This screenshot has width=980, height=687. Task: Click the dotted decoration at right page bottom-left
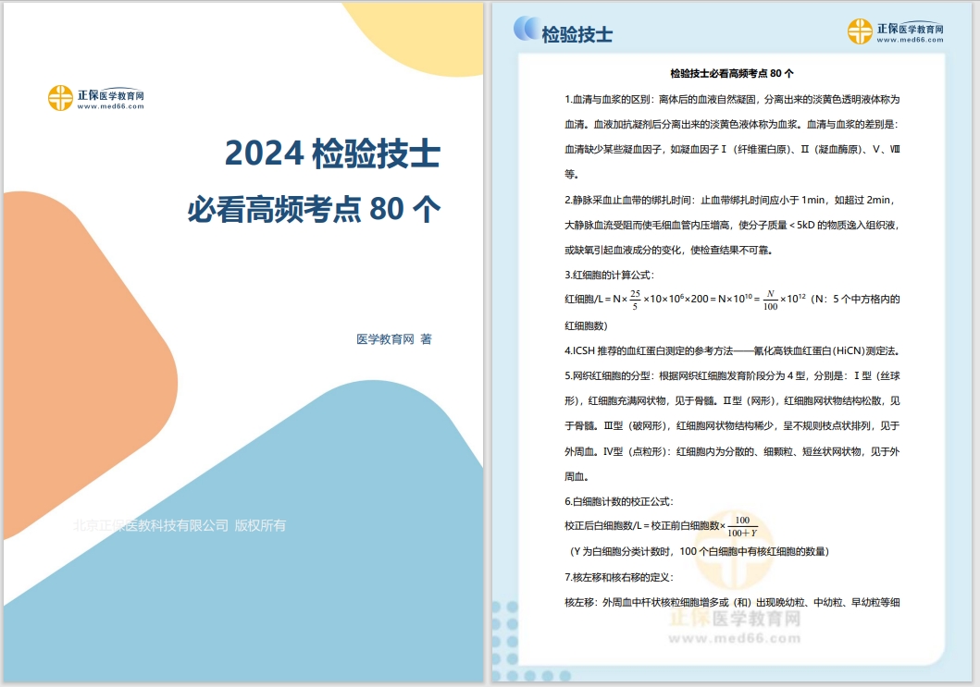[x=505, y=638]
